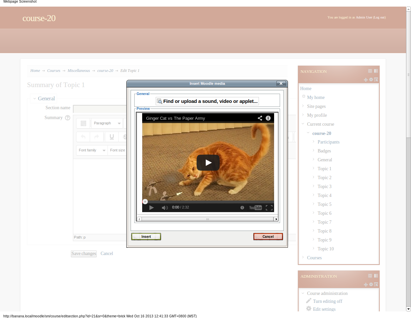
Task: Click the Watch Later clock icon
Action: click(242, 207)
